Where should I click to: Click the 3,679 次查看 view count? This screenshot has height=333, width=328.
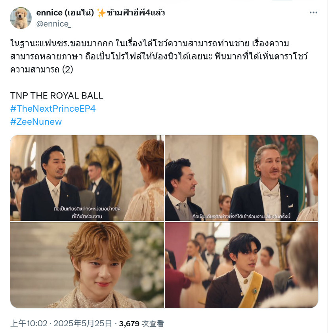pyautogui.click(x=141, y=323)
